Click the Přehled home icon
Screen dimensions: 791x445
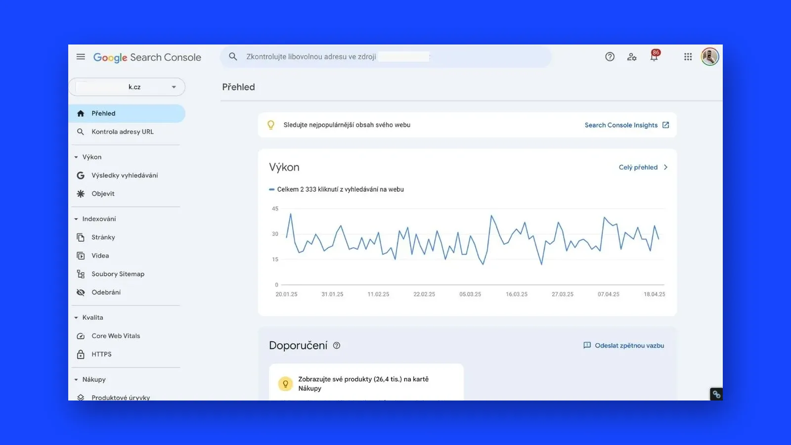pos(81,113)
